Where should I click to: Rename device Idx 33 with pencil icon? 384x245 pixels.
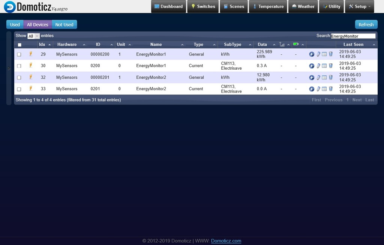[318, 89]
